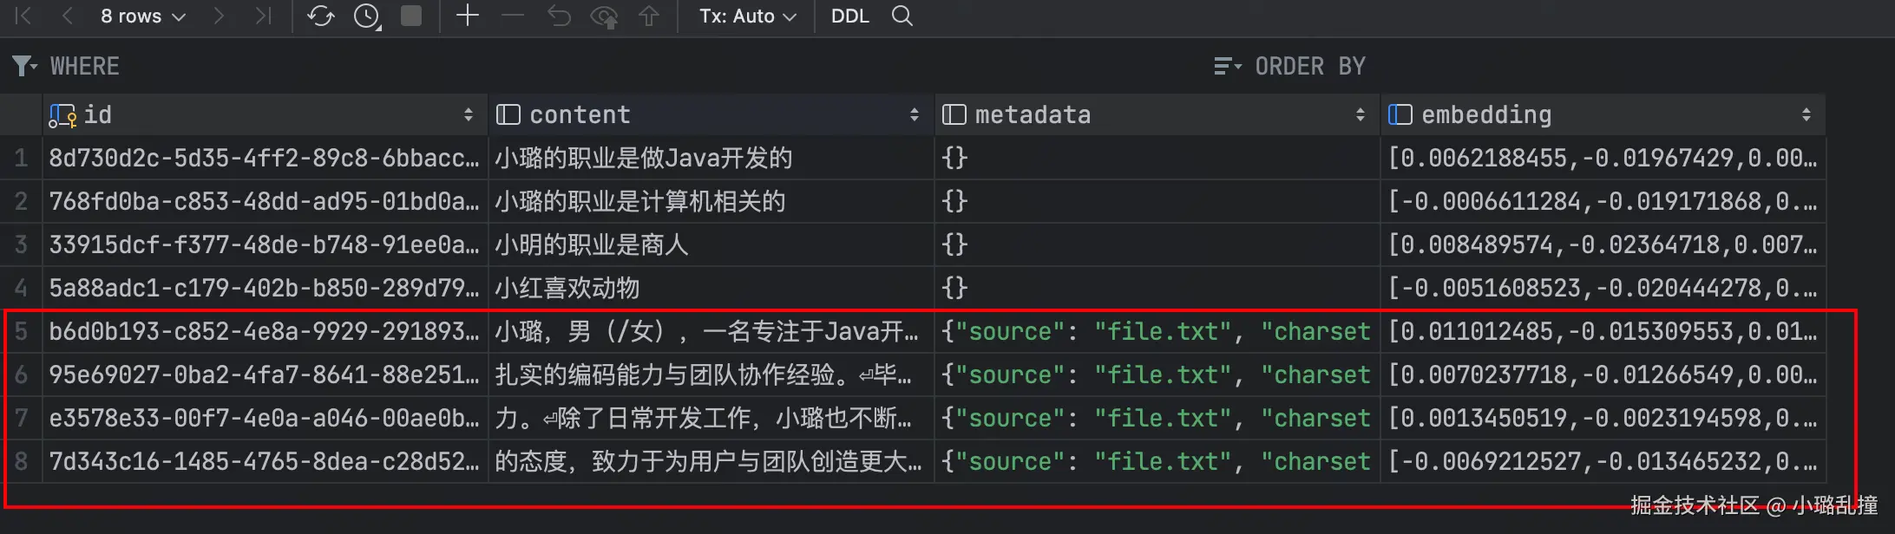Viewport: 1895px width, 534px height.
Task: Click the DDL button
Action: (849, 16)
